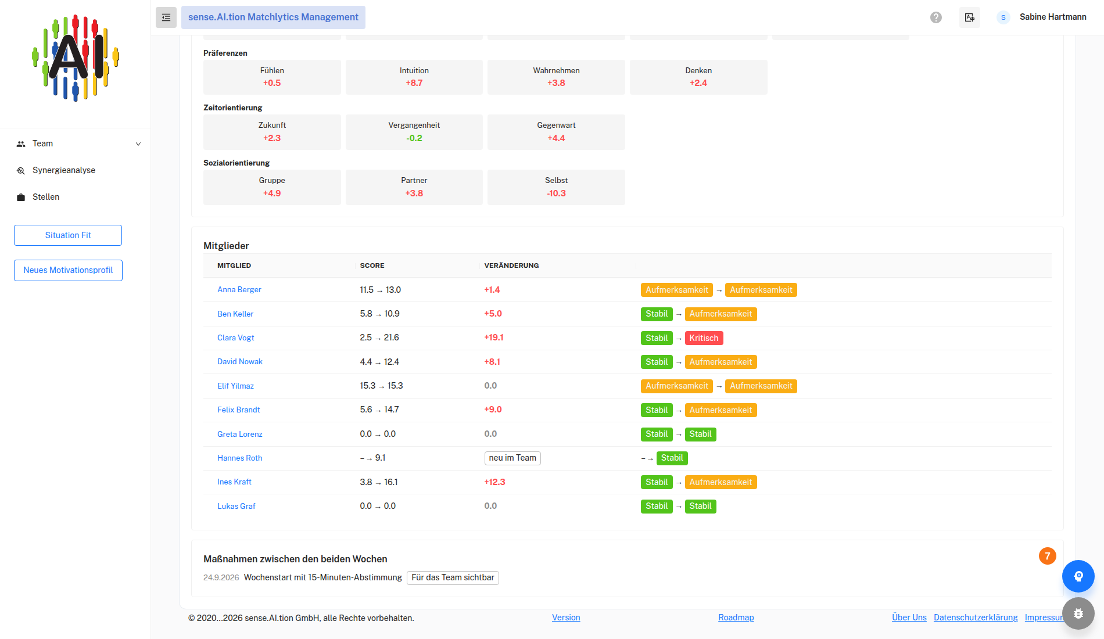Open Hannes Roth member profile
1104x639 pixels.
[x=240, y=458]
